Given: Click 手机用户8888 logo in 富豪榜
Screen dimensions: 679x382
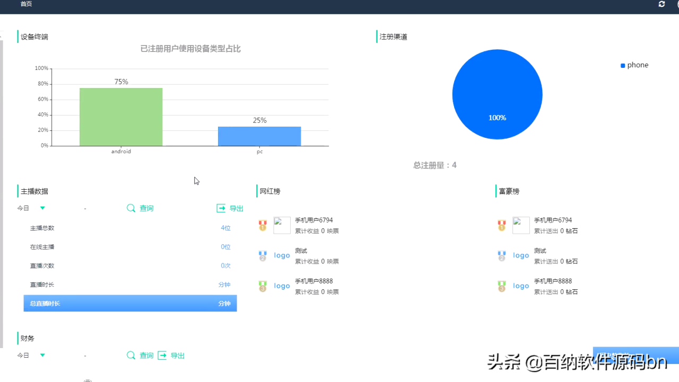Looking at the screenshot, I should [x=521, y=286].
